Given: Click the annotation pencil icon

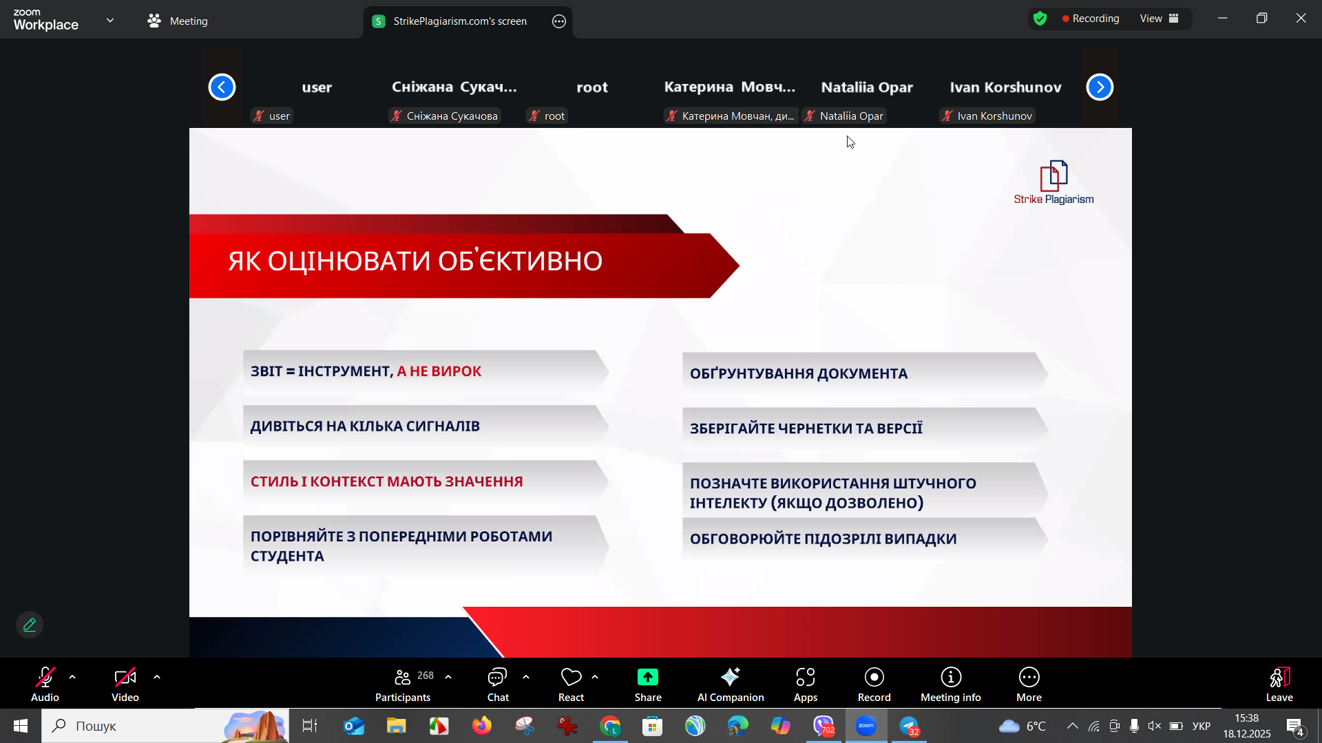Looking at the screenshot, I should 30,625.
